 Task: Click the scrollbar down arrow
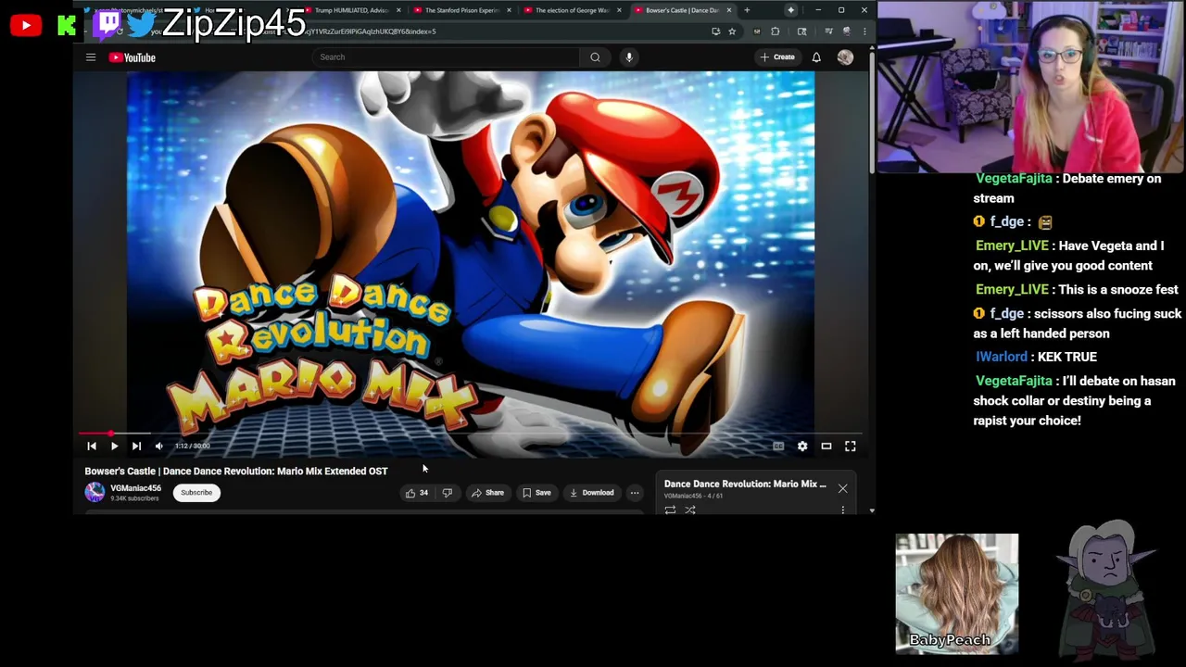[871, 510]
